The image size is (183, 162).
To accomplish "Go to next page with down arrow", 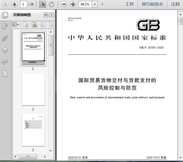I will 14,4.
